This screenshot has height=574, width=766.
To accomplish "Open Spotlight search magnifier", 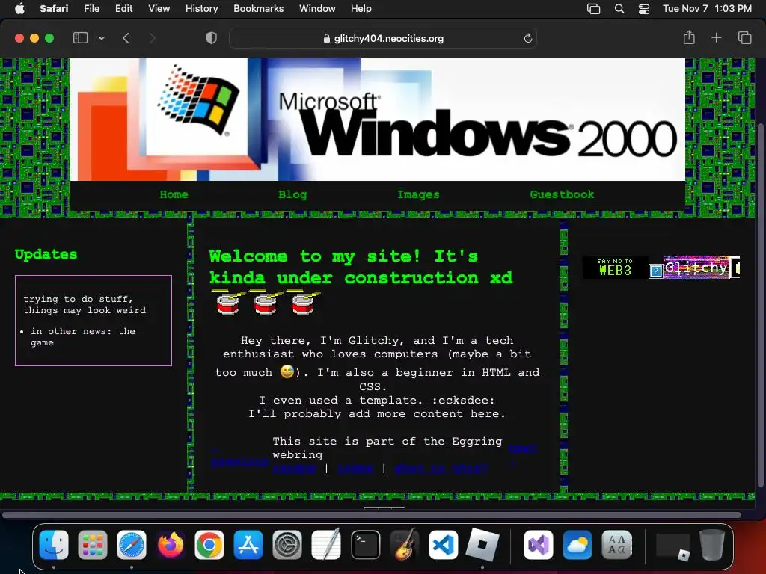I will 619,8.
